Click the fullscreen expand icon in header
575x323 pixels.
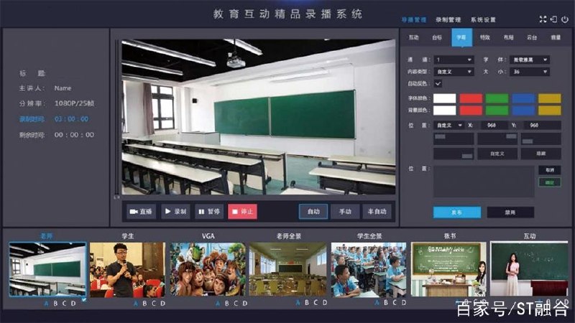[543, 19]
